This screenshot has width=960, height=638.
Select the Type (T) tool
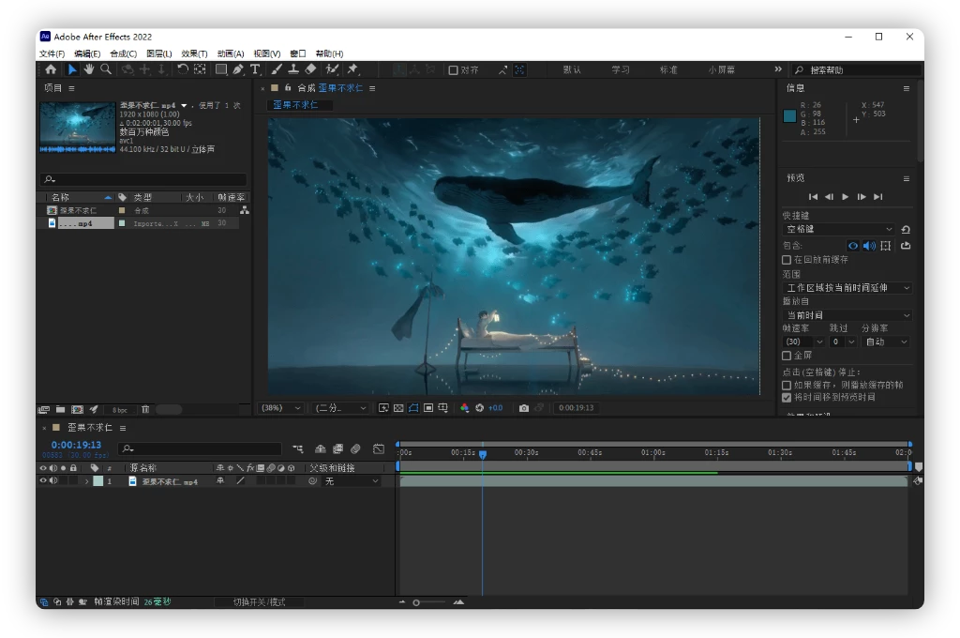[x=254, y=69]
